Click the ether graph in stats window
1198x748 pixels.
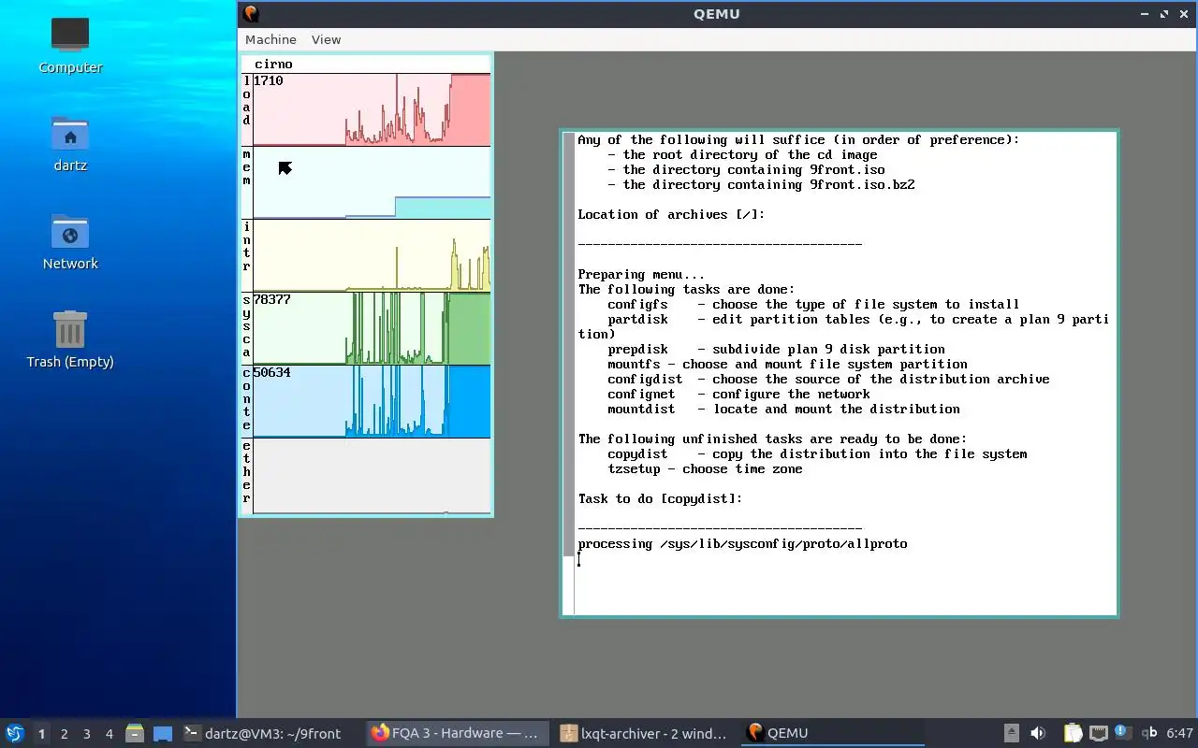coord(372,476)
